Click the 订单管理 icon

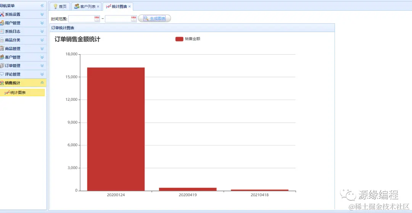tap(2, 66)
